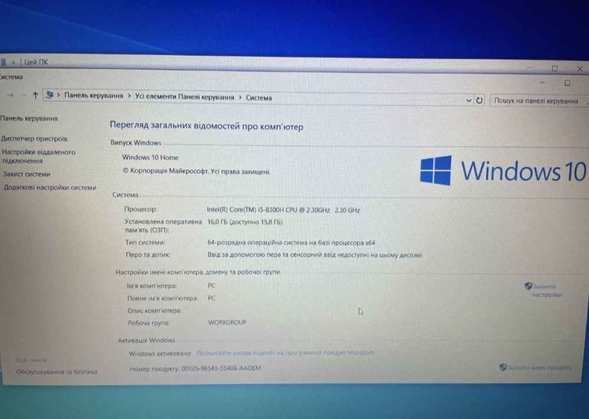Open the address bar dropdown arrow
The height and width of the screenshot is (419, 589).
(x=468, y=100)
